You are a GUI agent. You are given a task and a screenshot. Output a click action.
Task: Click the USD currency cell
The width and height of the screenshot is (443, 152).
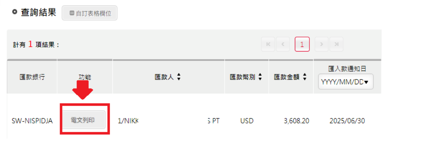click(x=247, y=121)
